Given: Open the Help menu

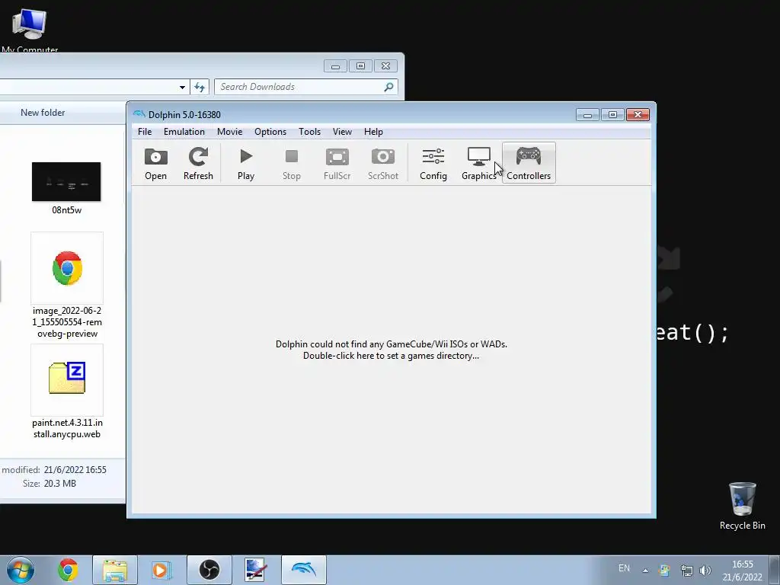Looking at the screenshot, I should (x=373, y=132).
